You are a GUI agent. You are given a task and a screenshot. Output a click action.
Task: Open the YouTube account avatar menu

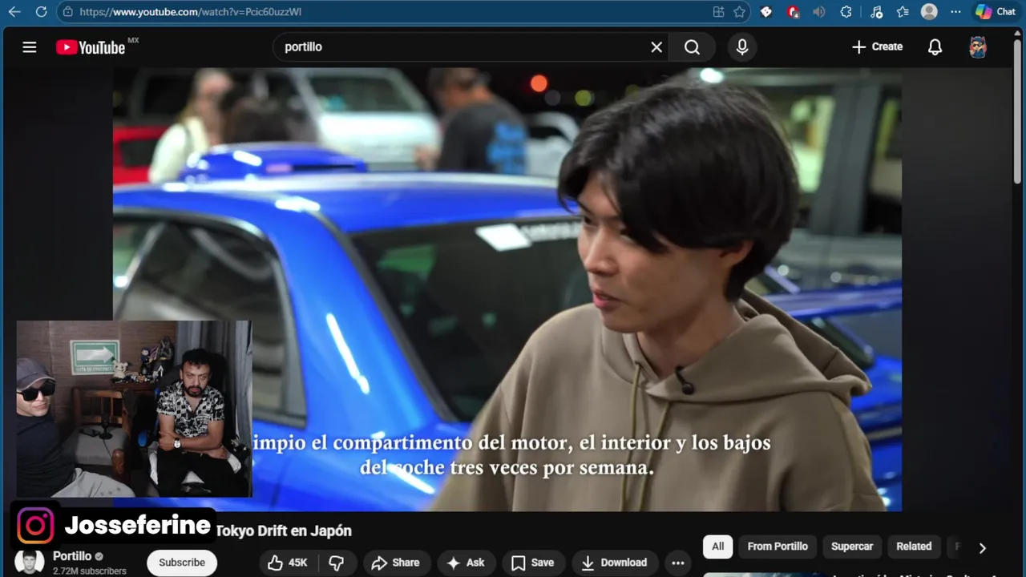[x=978, y=47]
